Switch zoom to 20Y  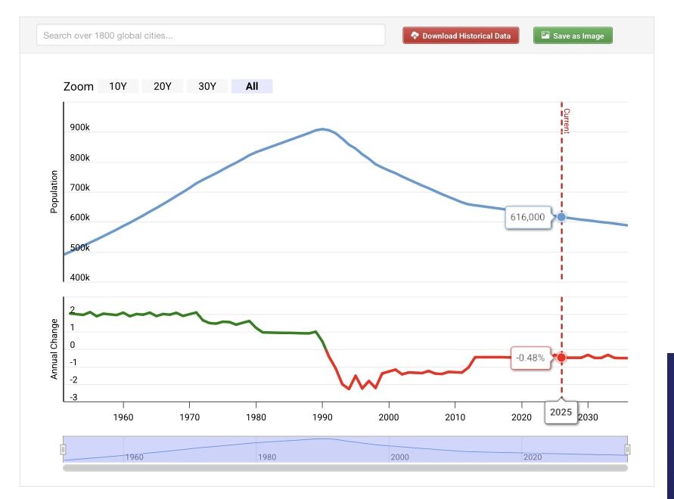click(163, 86)
